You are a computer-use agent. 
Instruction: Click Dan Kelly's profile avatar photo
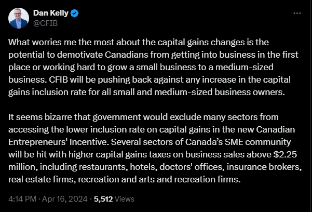18,18
